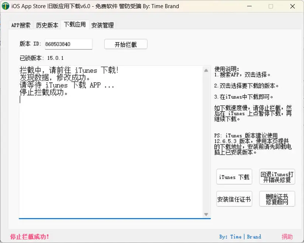This screenshot has width=304, height=243.
Task: Click the log area scrollbar down arrow
Action: tap(207, 214)
